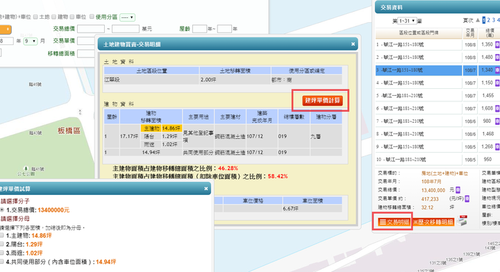Click the year input field before 年
The height and width of the screenshot is (272, 500).
[x=6, y=41]
